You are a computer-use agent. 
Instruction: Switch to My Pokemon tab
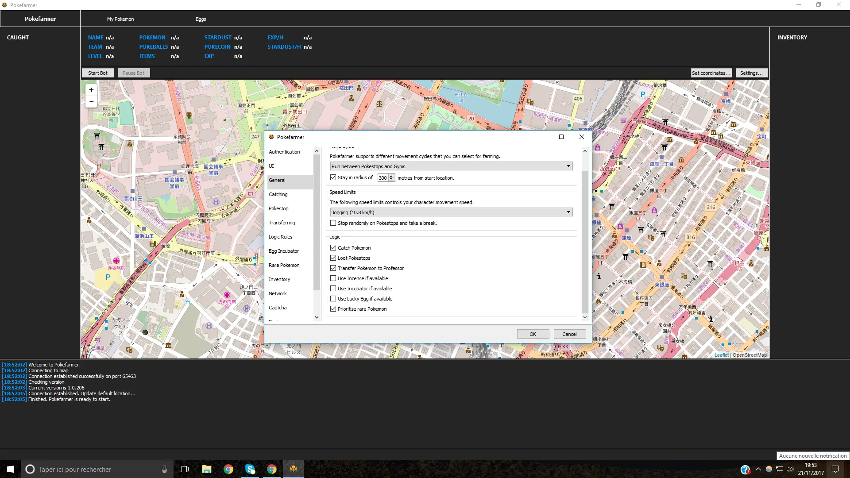pyautogui.click(x=120, y=19)
